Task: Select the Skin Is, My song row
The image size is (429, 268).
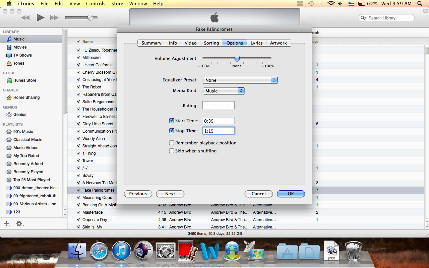Action: click(x=246, y=227)
